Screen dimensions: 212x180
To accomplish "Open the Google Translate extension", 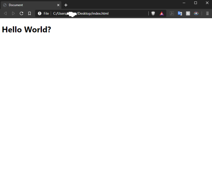I will click(x=180, y=13).
